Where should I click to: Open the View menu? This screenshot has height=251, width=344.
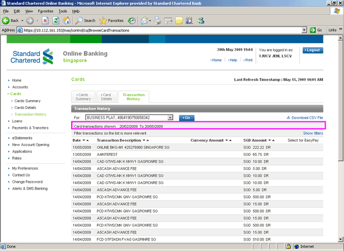(x=29, y=11)
